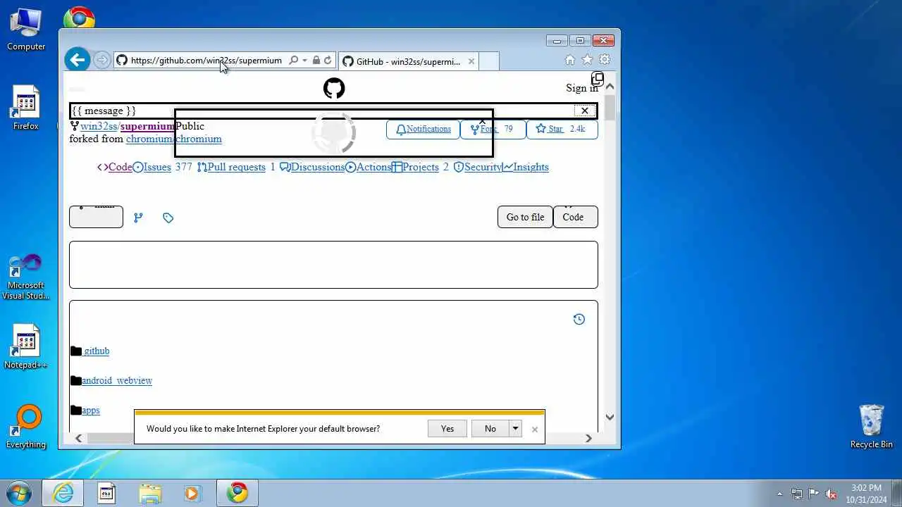This screenshot has height=507, width=902.
Task: Click the vertical scrollbar down arrow
Action: click(x=610, y=417)
